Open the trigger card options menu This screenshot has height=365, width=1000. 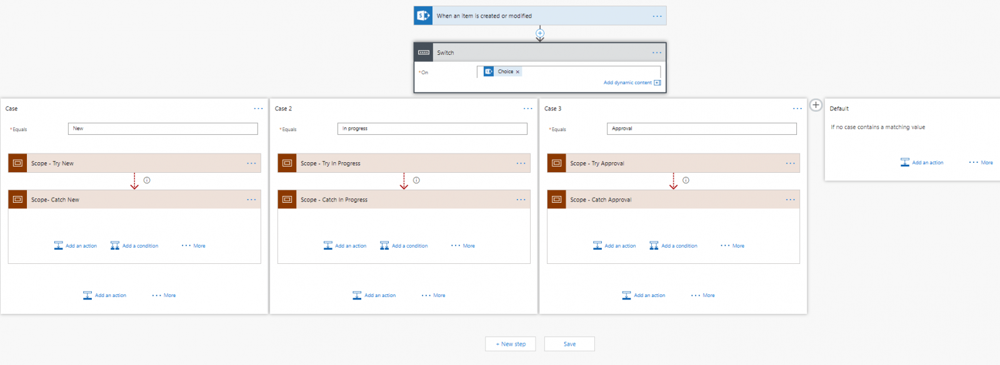pos(657,16)
